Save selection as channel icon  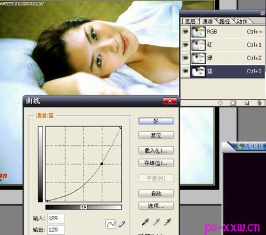tap(233, 103)
